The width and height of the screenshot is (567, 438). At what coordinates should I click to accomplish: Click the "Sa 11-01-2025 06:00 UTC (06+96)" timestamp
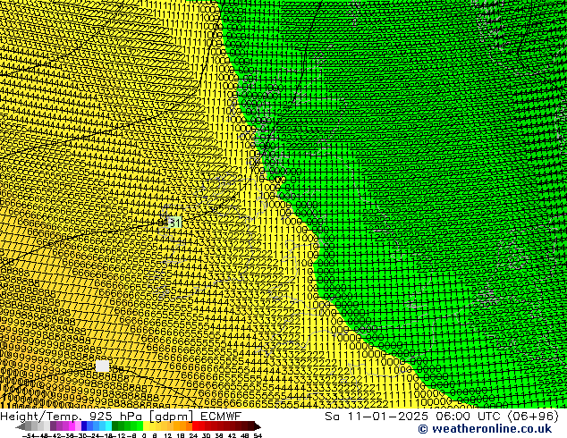tap(442, 417)
